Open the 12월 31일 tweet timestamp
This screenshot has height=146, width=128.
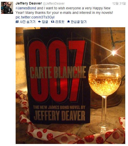coord(119,4)
